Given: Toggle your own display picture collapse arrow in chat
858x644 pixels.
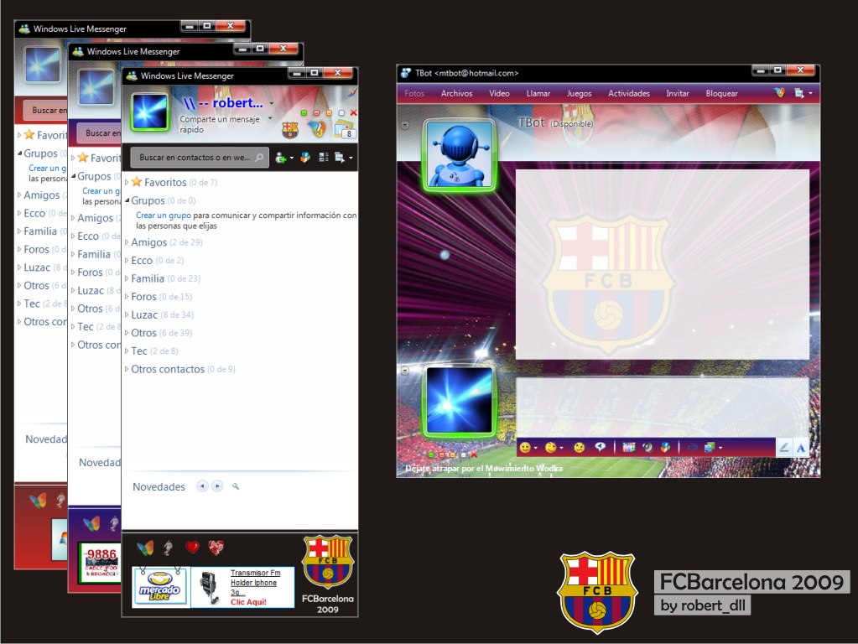Looking at the screenshot, I should [x=405, y=371].
